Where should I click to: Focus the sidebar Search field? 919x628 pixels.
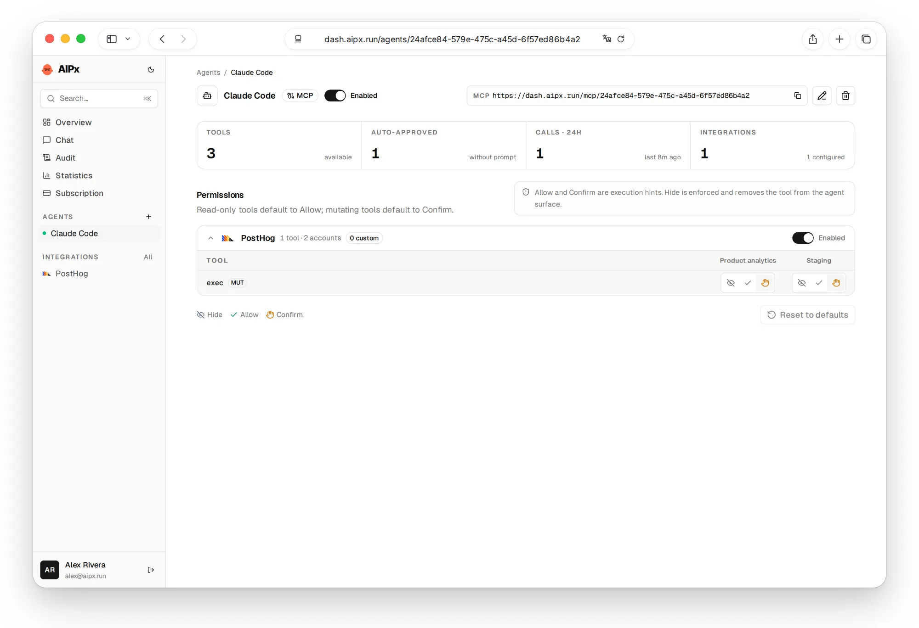pos(99,98)
